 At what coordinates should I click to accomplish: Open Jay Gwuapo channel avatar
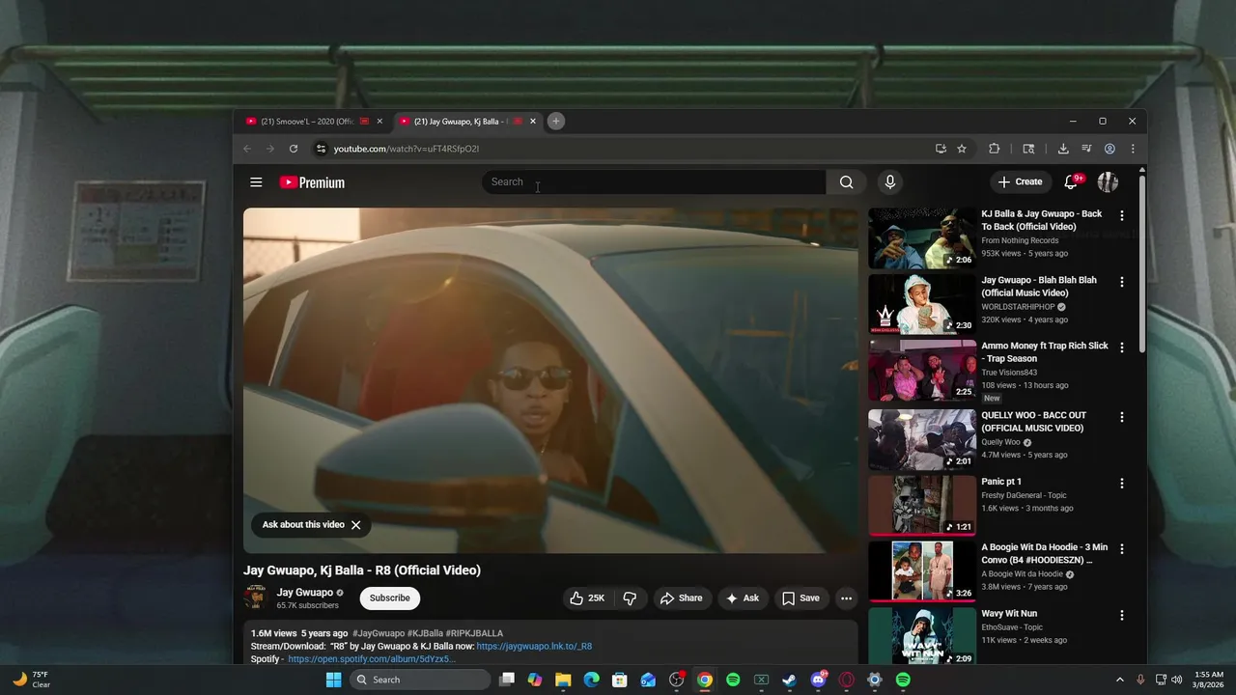[x=255, y=598]
